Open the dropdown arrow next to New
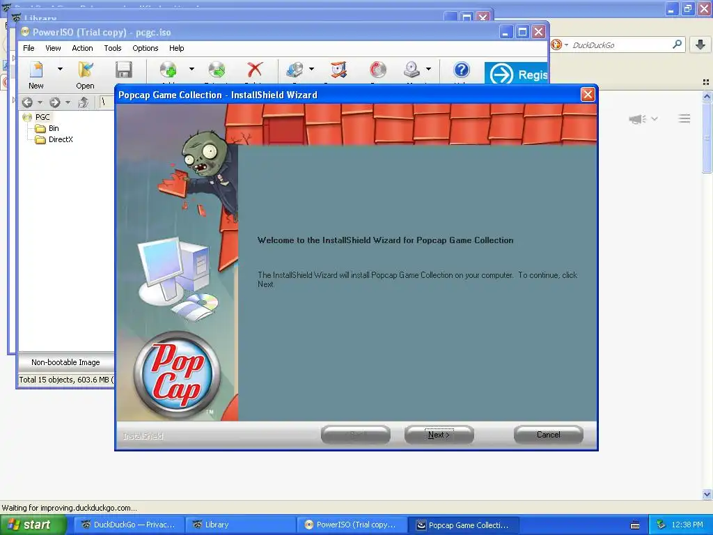This screenshot has width=713, height=535. click(x=60, y=69)
